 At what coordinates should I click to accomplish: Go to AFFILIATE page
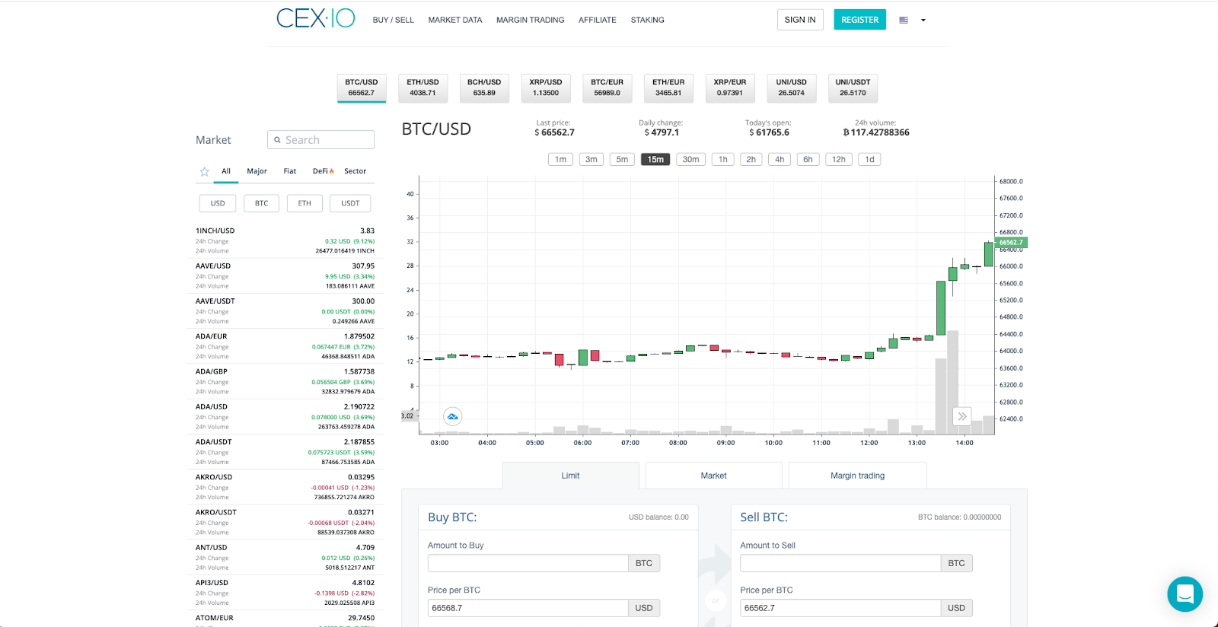tap(598, 20)
